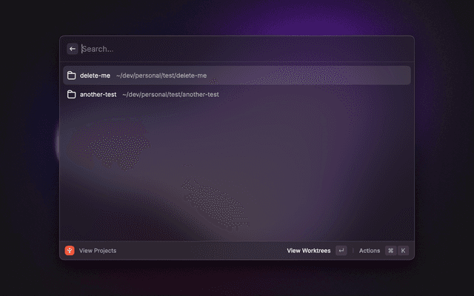Click the ~/dev/personal/test/delete-me path text
474x296 pixels.
pos(161,75)
